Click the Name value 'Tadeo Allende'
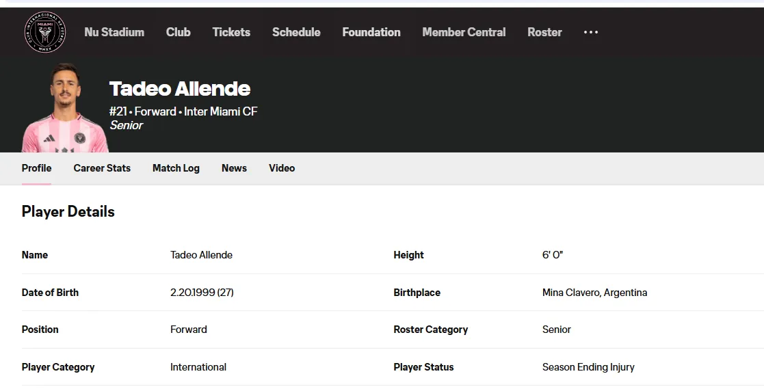The image size is (764, 389). pyautogui.click(x=201, y=255)
